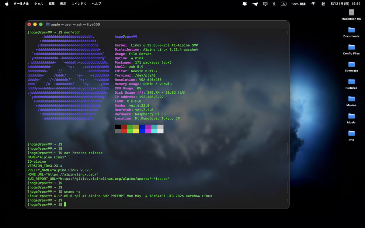Click the folder proxy icon in terminal title bar
The height and width of the screenshot is (228, 365).
coord(48,24)
